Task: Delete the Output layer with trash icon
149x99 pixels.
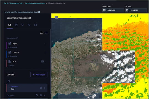Action: pyautogui.click(x=37, y=95)
